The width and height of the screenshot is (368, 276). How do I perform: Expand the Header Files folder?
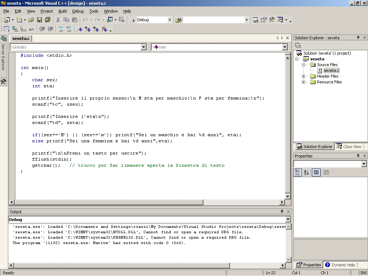click(303, 76)
